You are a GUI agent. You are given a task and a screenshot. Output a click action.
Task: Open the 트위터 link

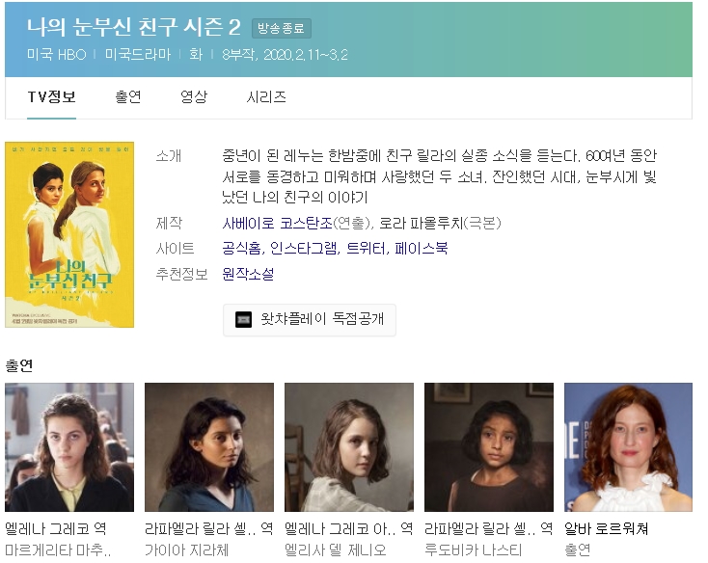[x=367, y=249]
